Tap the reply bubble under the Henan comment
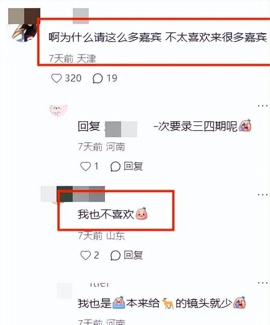270x325 pixels. (116, 167)
